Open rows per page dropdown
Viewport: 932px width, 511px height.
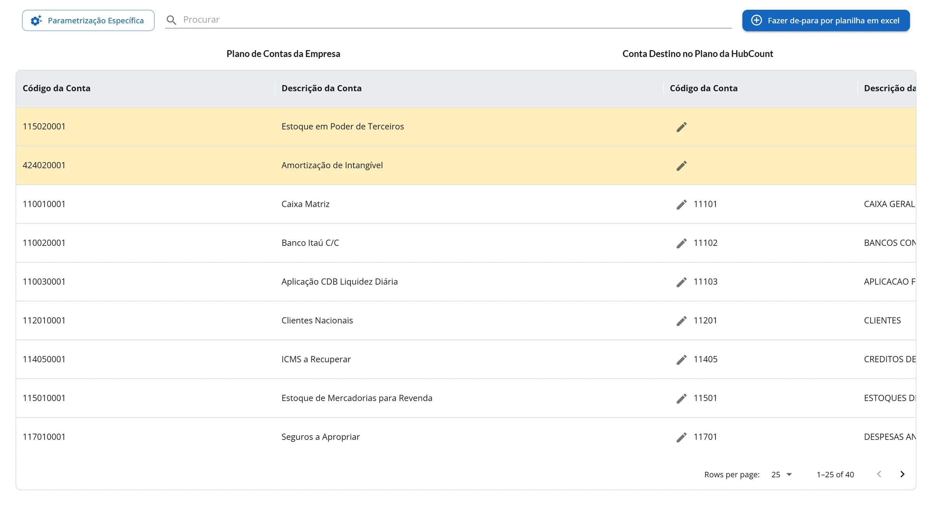[781, 475]
